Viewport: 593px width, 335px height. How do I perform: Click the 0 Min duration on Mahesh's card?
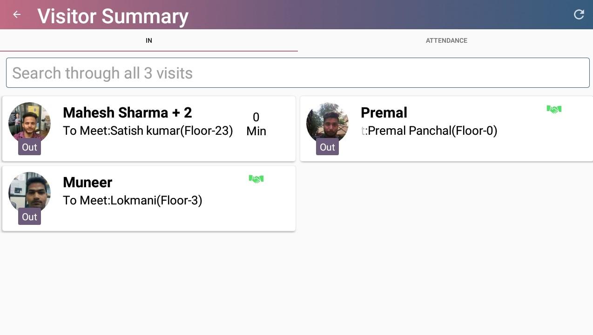point(256,124)
